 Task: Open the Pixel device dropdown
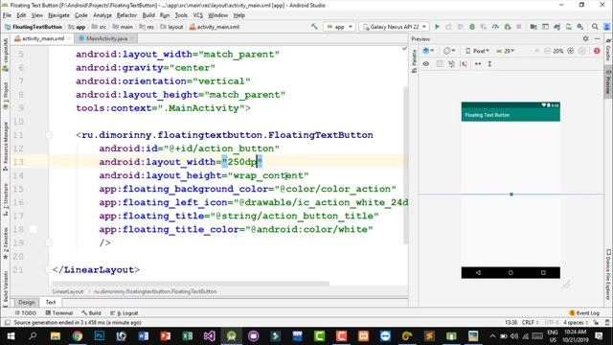click(x=477, y=51)
